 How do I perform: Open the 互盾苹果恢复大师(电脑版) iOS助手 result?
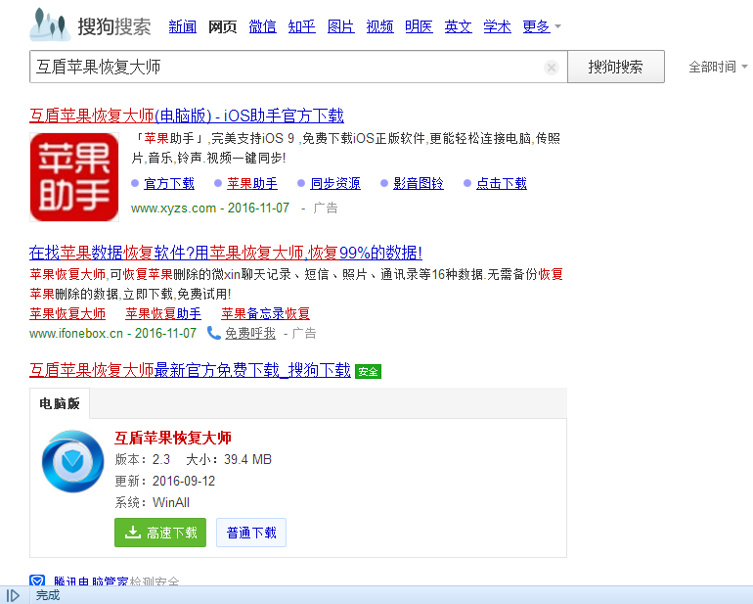(x=187, y=116)
